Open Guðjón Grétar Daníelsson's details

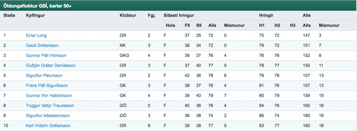(x=51, y=65)
